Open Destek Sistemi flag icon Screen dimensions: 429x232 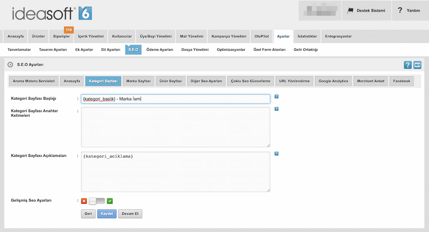[350, 10]
